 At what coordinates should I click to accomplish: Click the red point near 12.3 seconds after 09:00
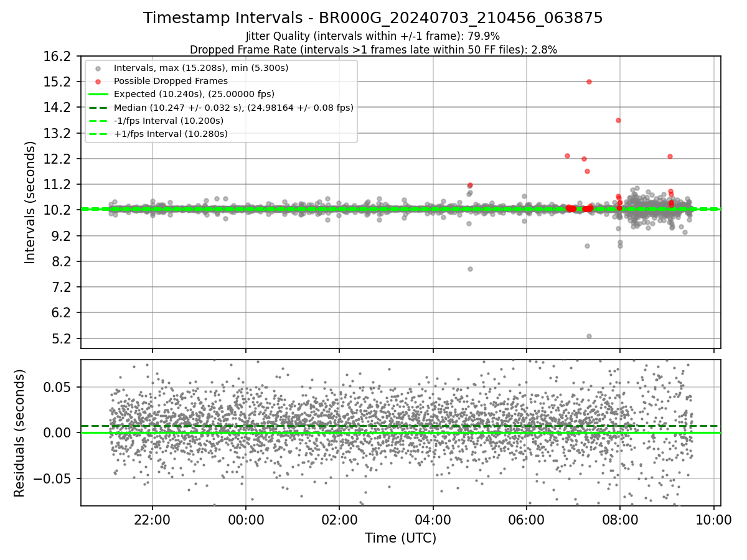point(670,156)
